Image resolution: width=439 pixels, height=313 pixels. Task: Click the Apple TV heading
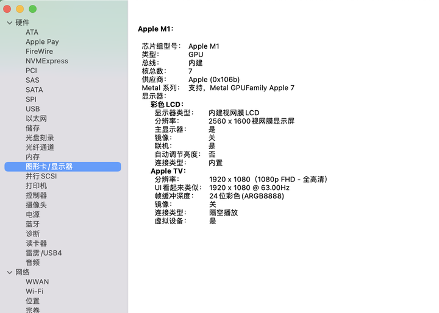click(168, 171)
